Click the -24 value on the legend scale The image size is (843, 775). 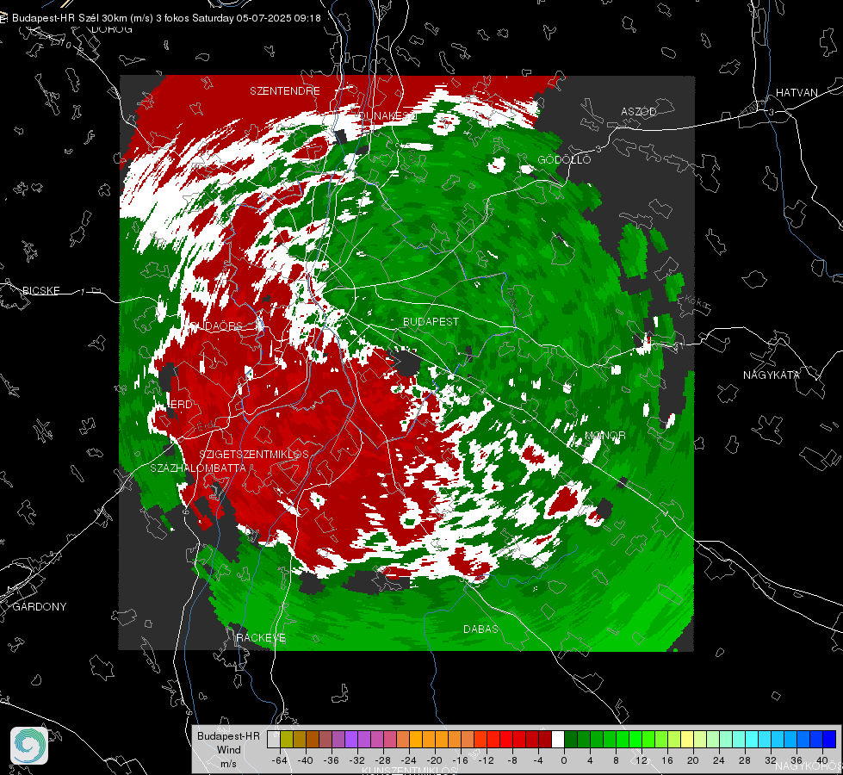(x=409, y=760)
